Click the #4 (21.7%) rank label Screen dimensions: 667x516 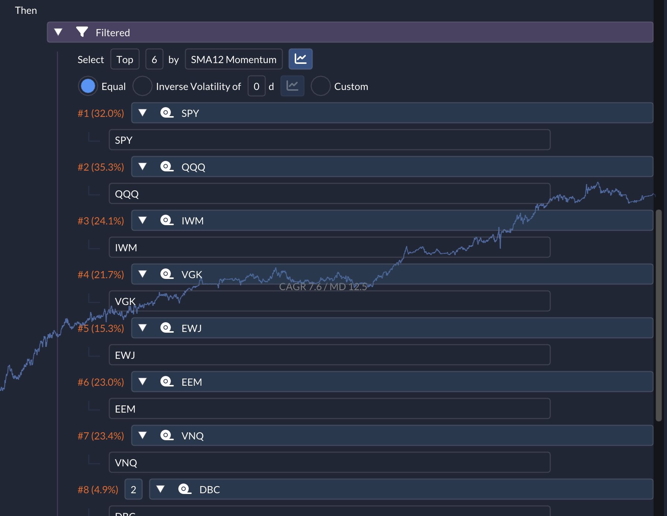pos(101,274)
